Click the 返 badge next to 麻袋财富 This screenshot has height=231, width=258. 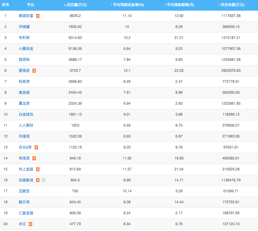coord(38,16)
